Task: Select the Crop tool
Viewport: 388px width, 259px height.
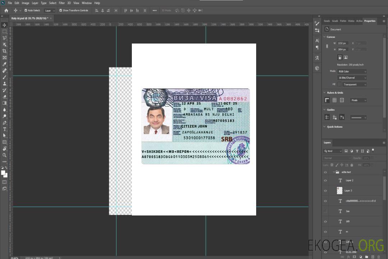Action: click(4, 51)
